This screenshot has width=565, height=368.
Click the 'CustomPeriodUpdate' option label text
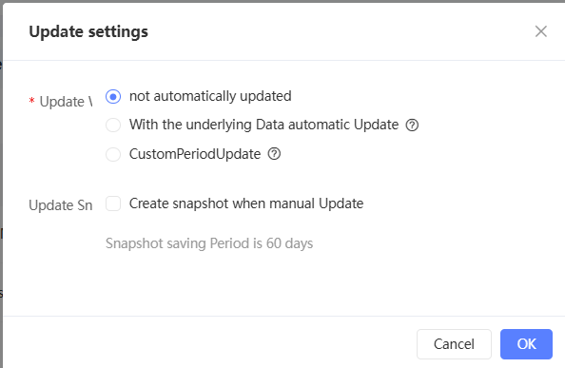(195, 154)
